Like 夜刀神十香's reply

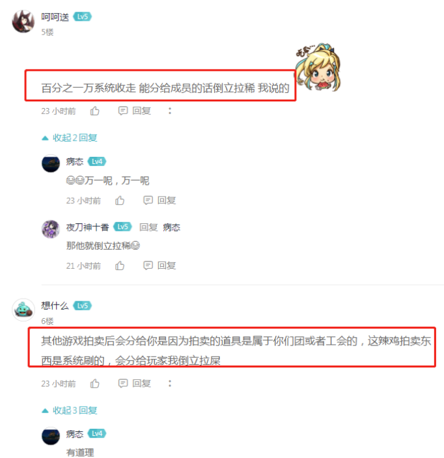pyautogui.click(x=120, y=266)
